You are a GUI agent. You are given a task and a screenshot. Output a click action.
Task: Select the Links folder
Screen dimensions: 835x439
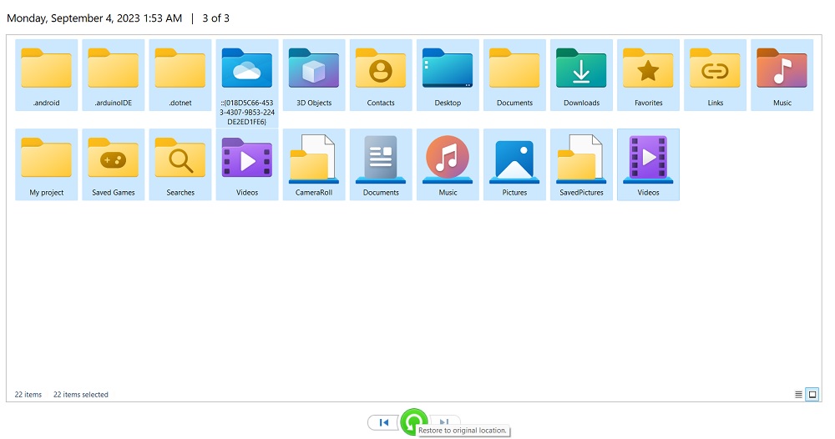pos(716,75)
